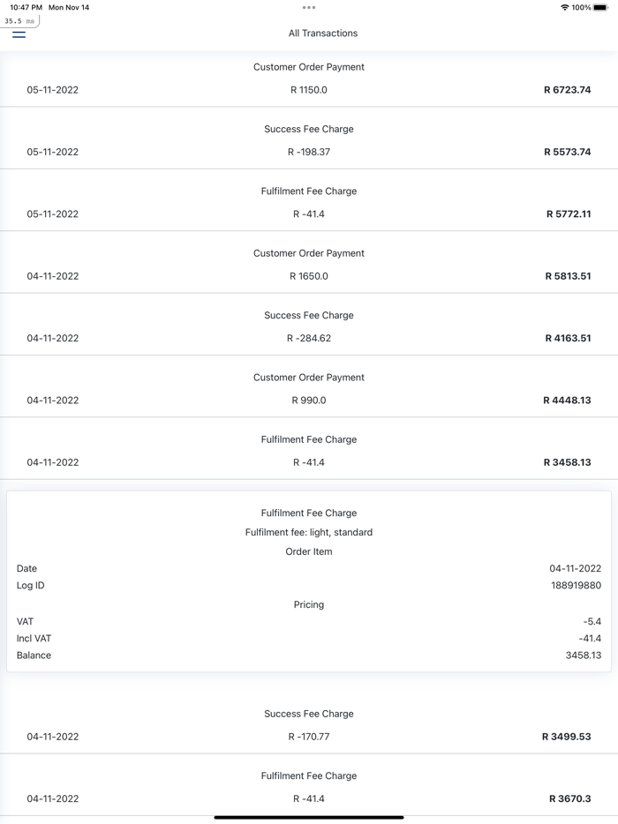
Task: Select Customer Order Payment R 990.0 entry
Action: tap(309, 388)
